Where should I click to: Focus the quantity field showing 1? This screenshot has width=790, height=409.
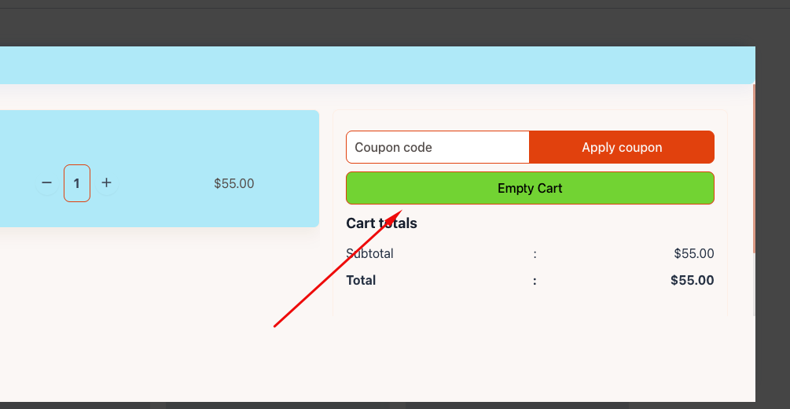tap(77, 183)
